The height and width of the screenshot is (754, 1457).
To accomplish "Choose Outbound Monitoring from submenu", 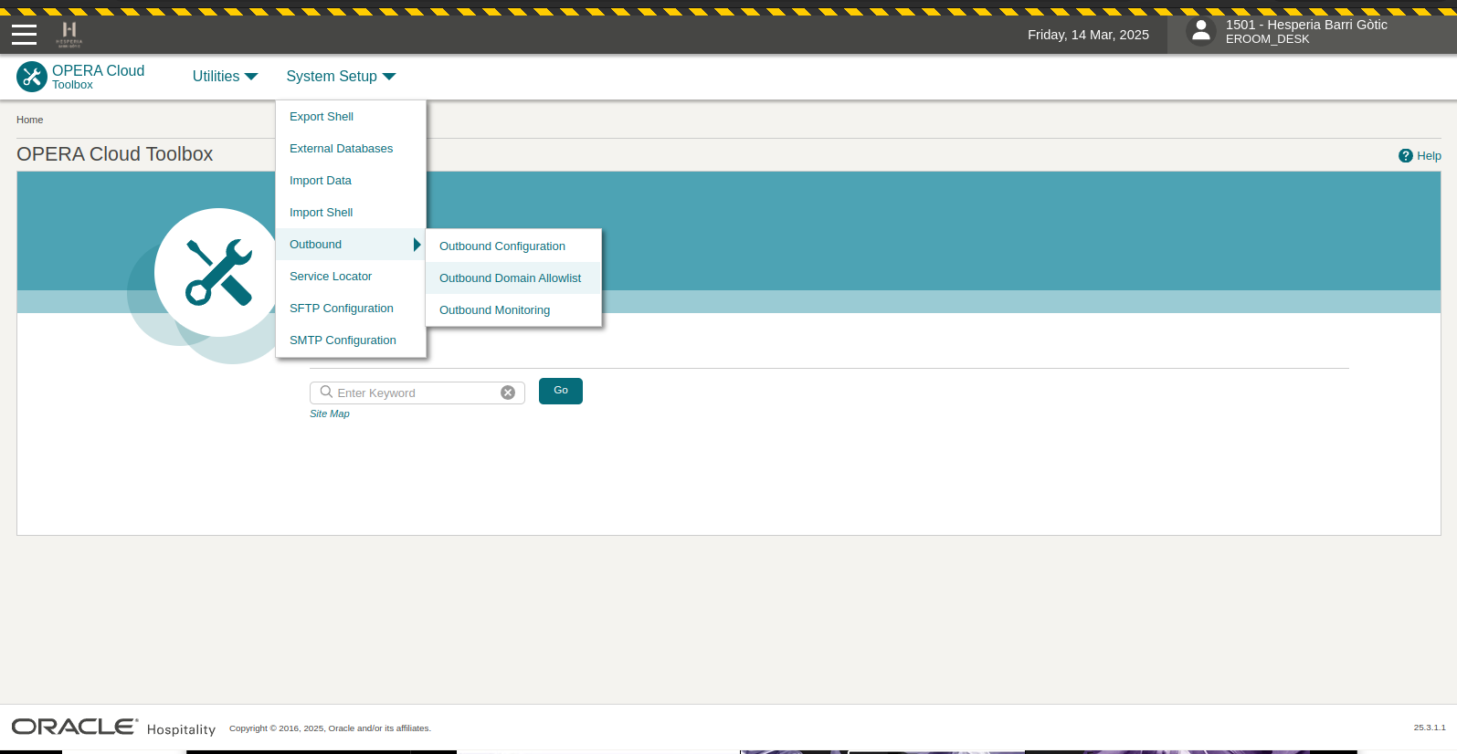I will 494,310.
